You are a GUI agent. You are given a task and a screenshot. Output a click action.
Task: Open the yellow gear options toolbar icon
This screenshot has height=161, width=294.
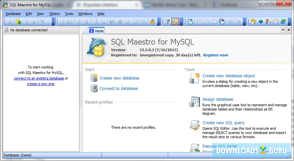pos(153,22)
